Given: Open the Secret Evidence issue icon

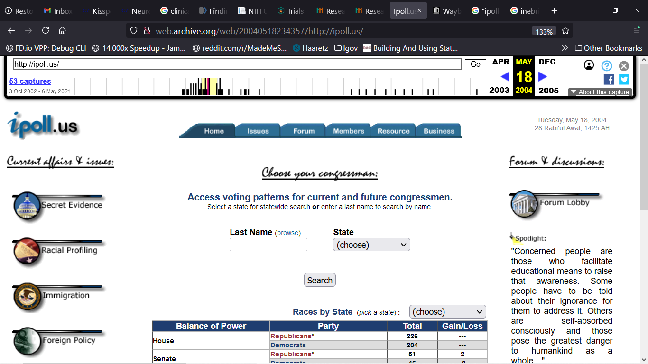Looking at the screenshot, I should click(28, 206).
